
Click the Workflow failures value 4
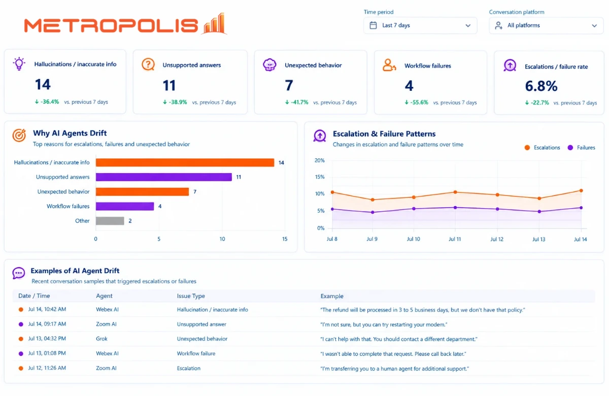point(409,85)
